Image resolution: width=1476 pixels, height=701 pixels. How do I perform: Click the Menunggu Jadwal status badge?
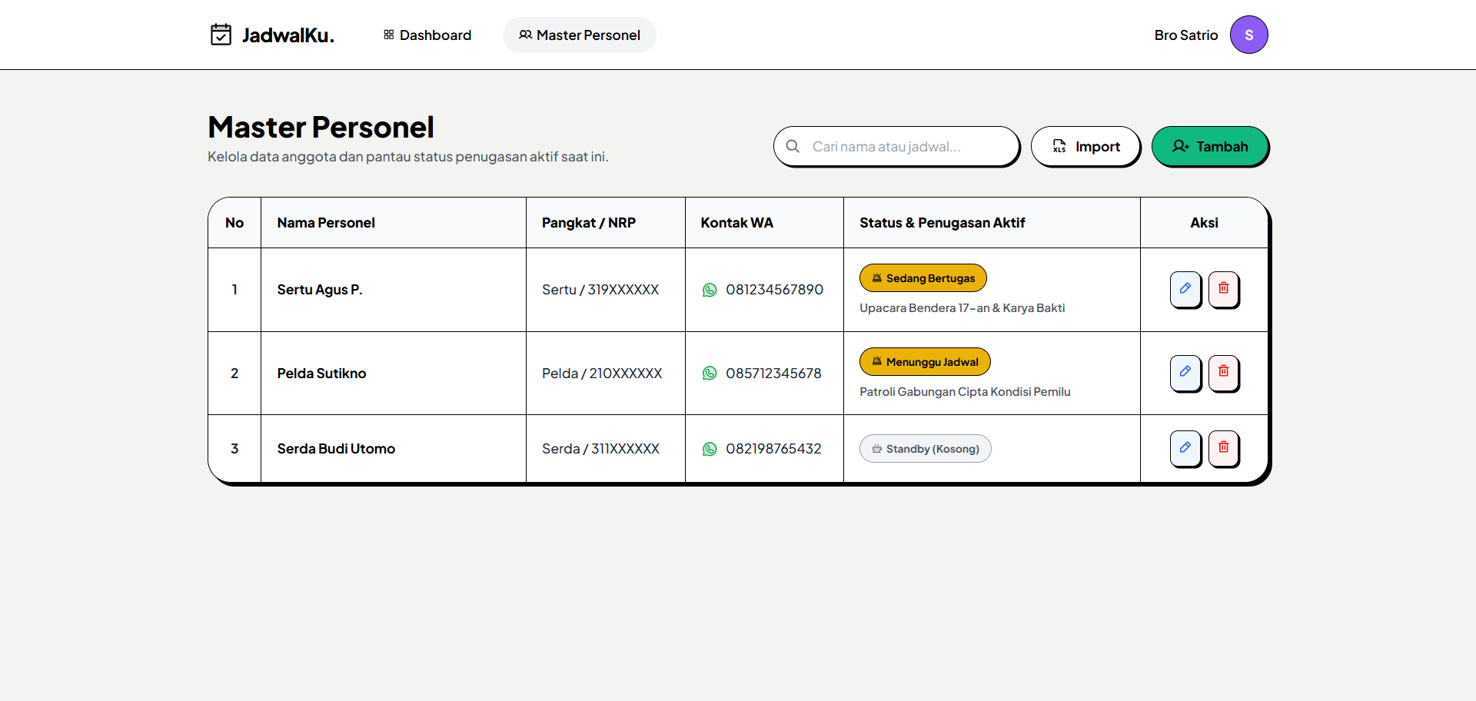click(925, 362)
